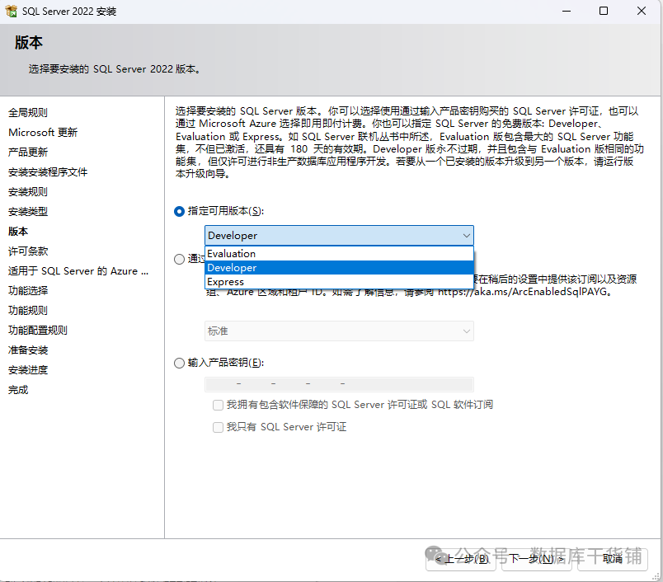The width and height of the screenshot is (663, 582).
Task: Click the 取消 cancel button
Action: click(612, 559)
